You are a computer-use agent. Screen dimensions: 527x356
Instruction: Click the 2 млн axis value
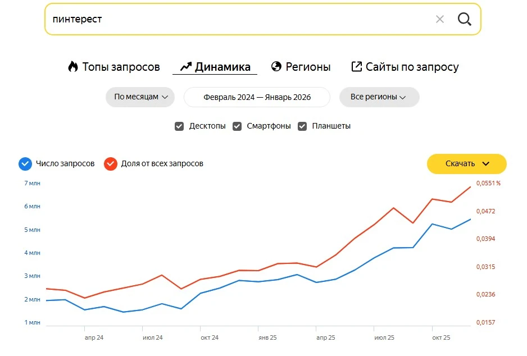pyautogui.click(x=32, y=299)
